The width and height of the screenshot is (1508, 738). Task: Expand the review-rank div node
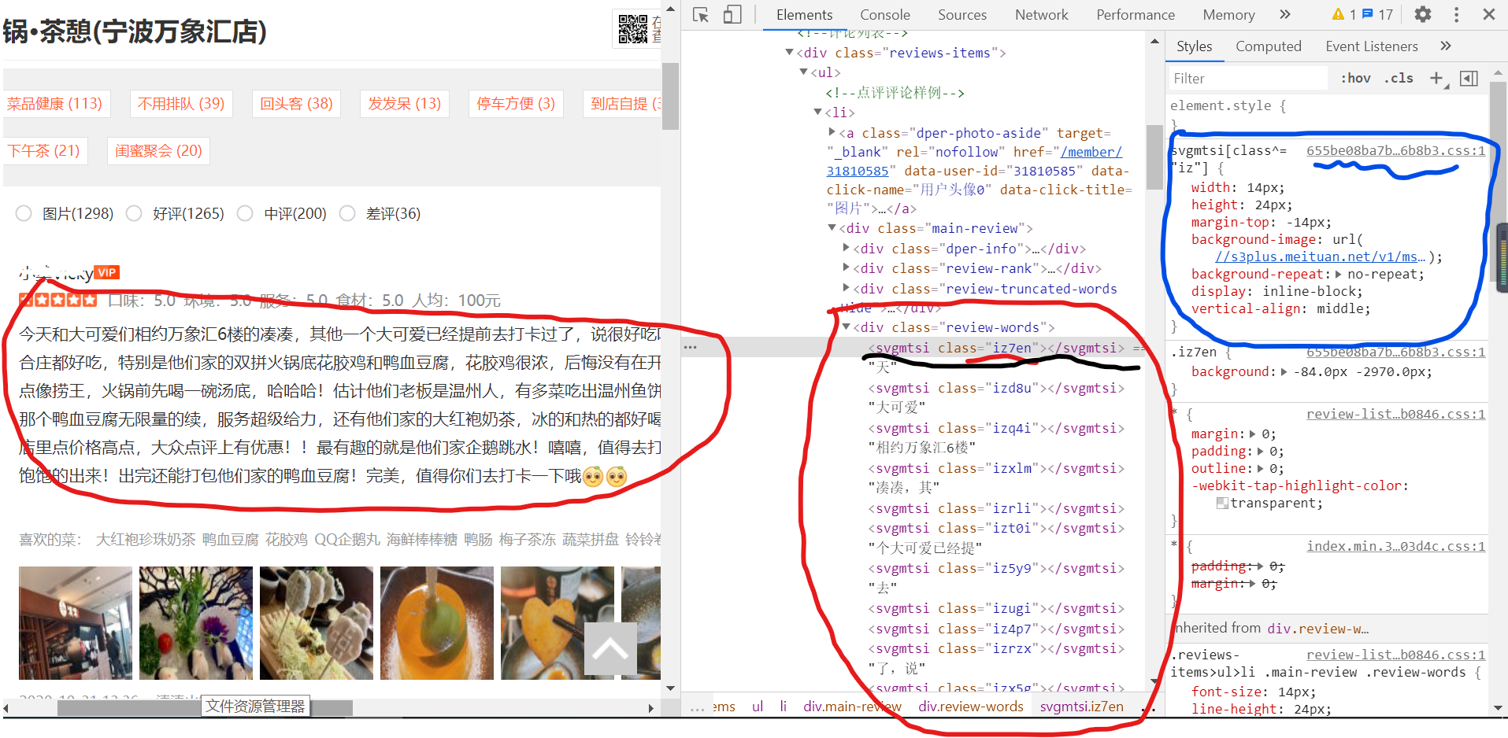[847, 268]
